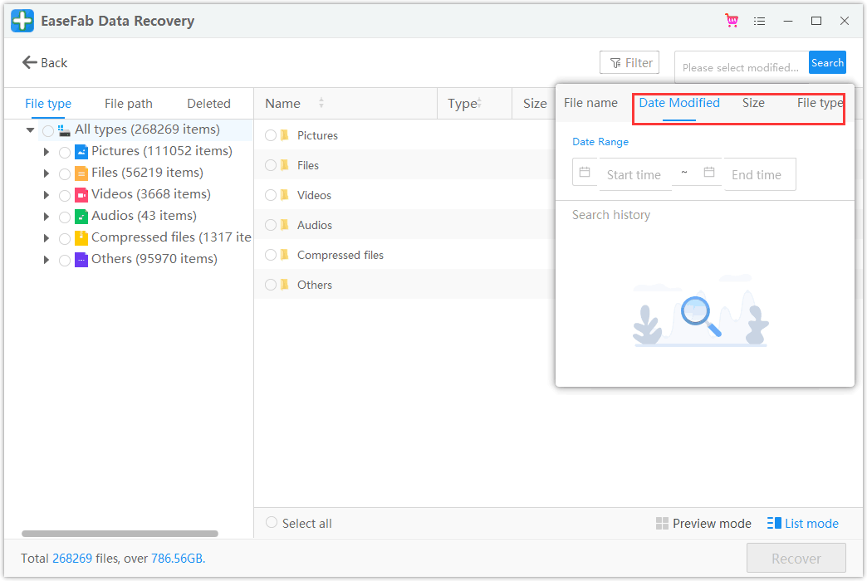Click the Pictures folder icon in list

285,135
